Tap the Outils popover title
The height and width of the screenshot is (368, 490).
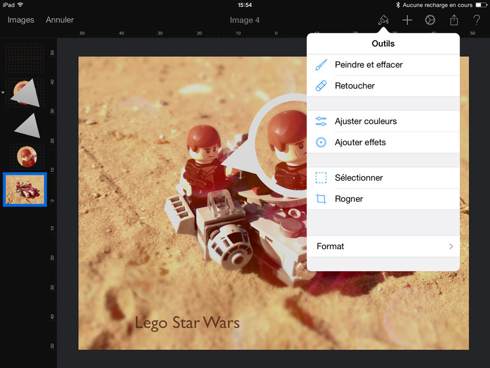pos(383,43)
